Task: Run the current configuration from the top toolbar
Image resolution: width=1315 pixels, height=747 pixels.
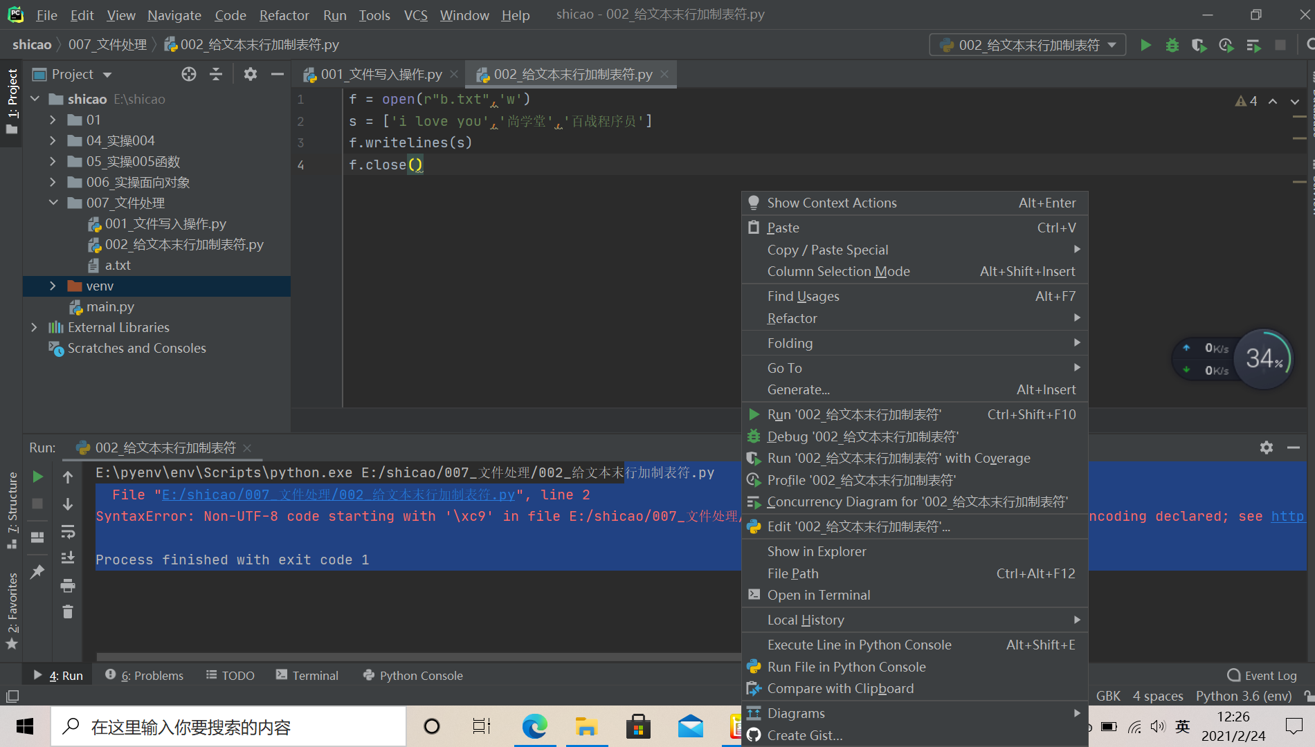Action: (x=1145, y=45)
